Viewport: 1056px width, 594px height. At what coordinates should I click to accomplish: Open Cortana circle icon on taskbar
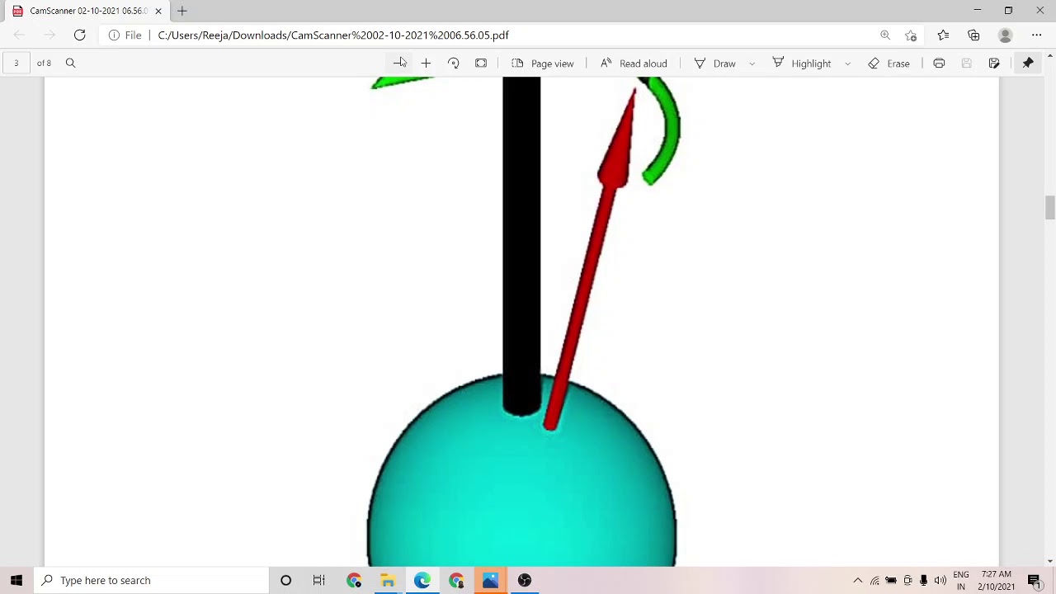click(285, 580)
